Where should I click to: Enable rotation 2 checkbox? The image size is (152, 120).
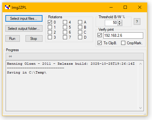50,32
